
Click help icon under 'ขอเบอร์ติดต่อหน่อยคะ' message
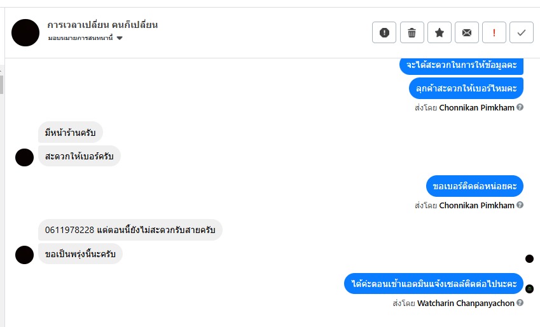520,206
